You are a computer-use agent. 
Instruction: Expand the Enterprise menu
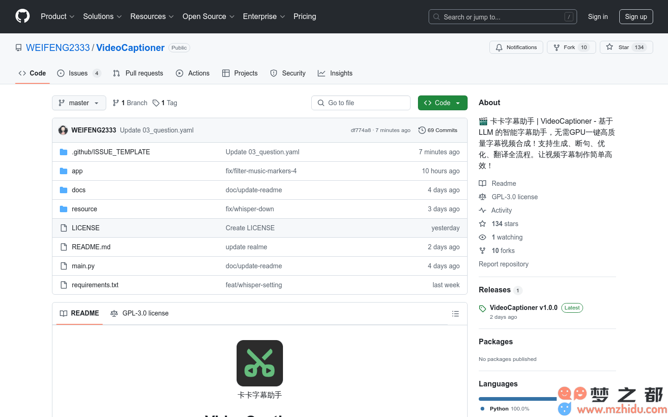pyautogui.click(x=264, y=16)
